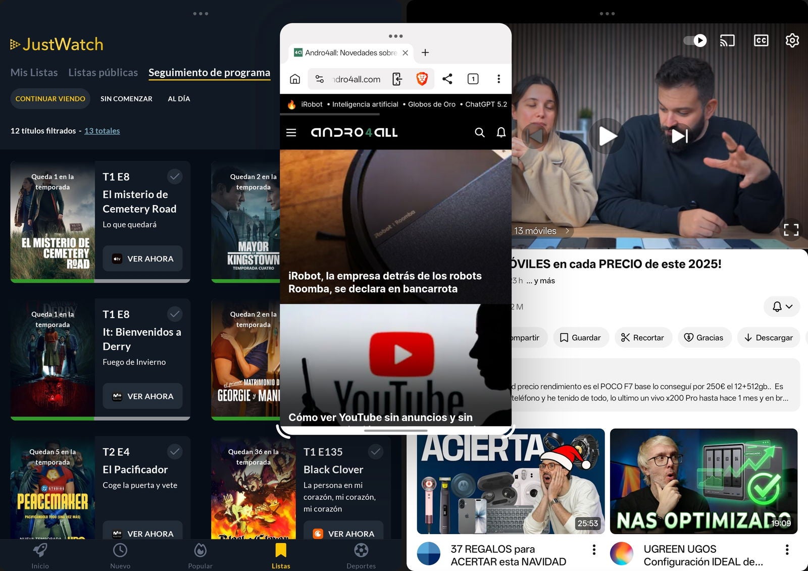Open the Popular flame tab in JustWatch
808x571 pixels.
coord(200,554)
